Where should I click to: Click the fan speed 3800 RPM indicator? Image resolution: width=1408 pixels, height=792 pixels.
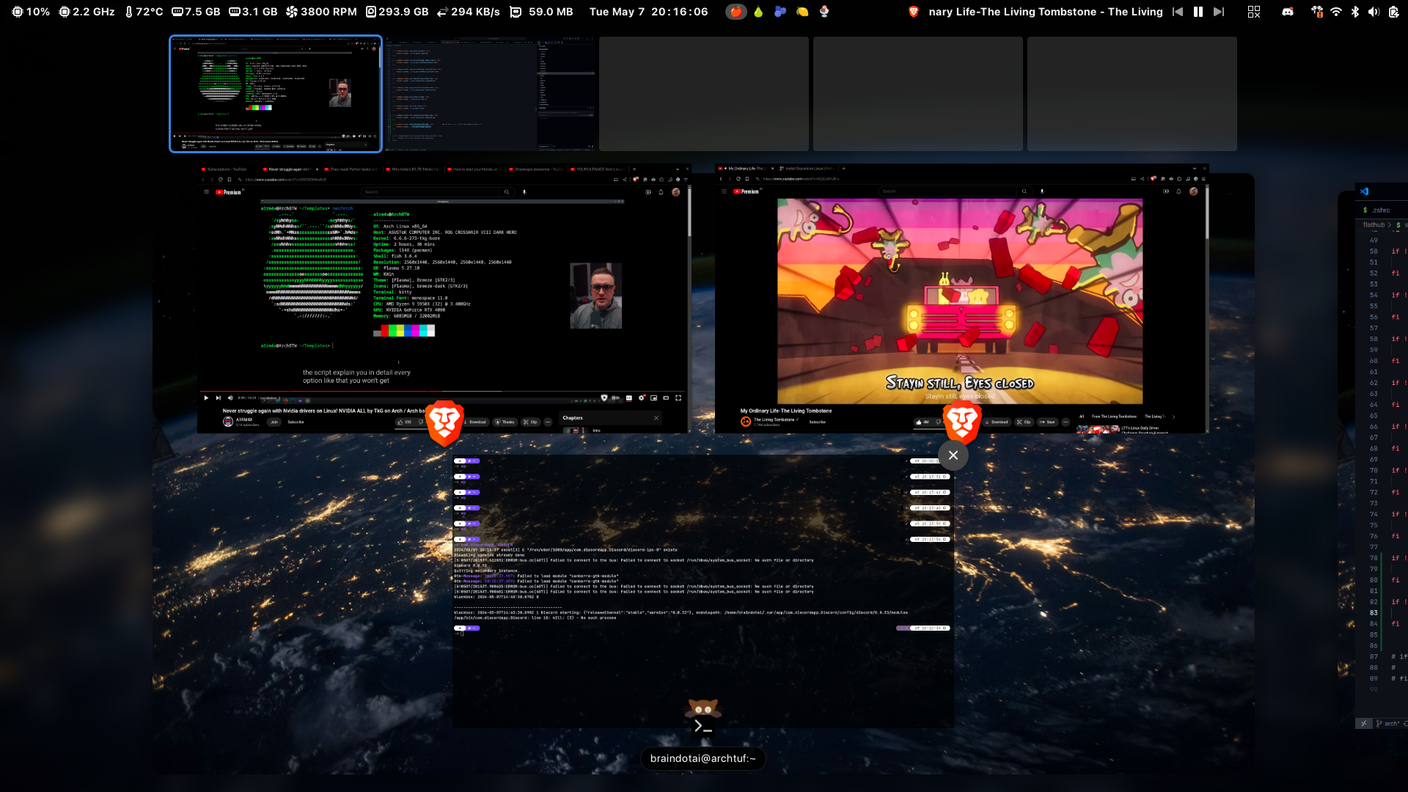point(321,12)
